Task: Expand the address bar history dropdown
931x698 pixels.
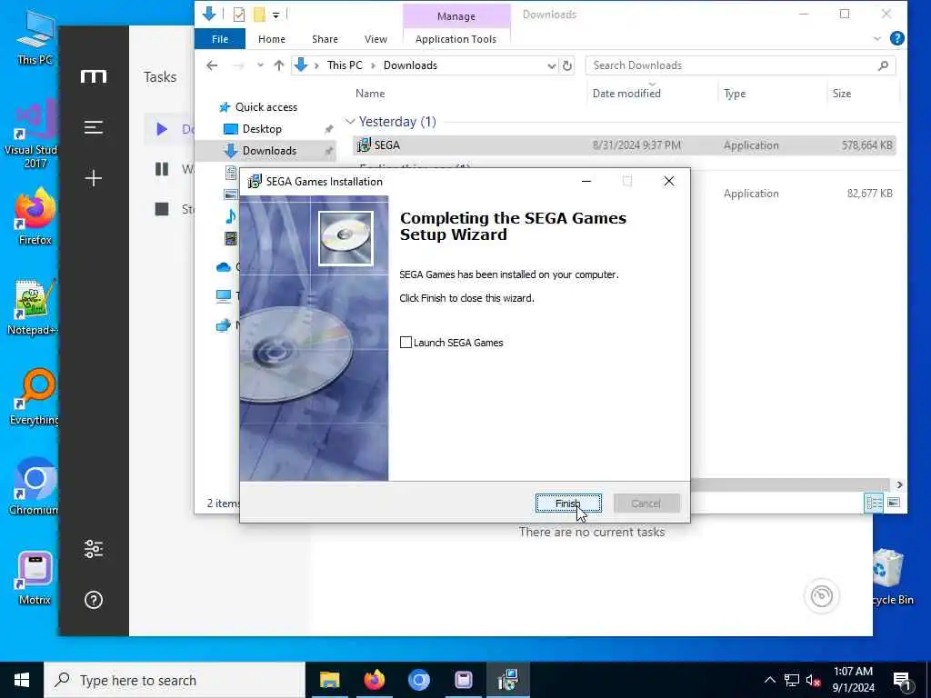Action: [x=551, y=65]
